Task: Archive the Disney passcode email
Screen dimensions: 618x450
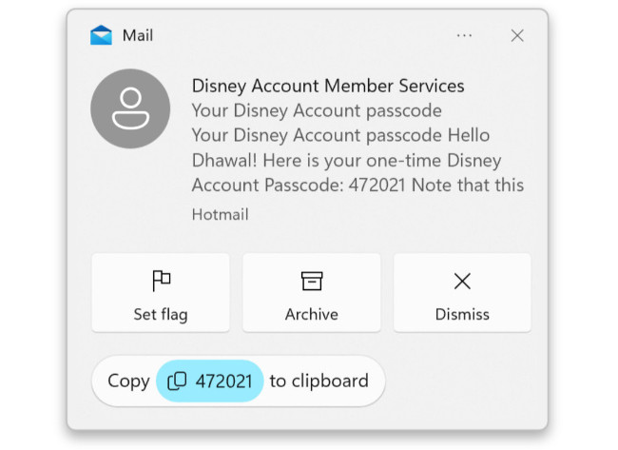Action: click(311, 293)
